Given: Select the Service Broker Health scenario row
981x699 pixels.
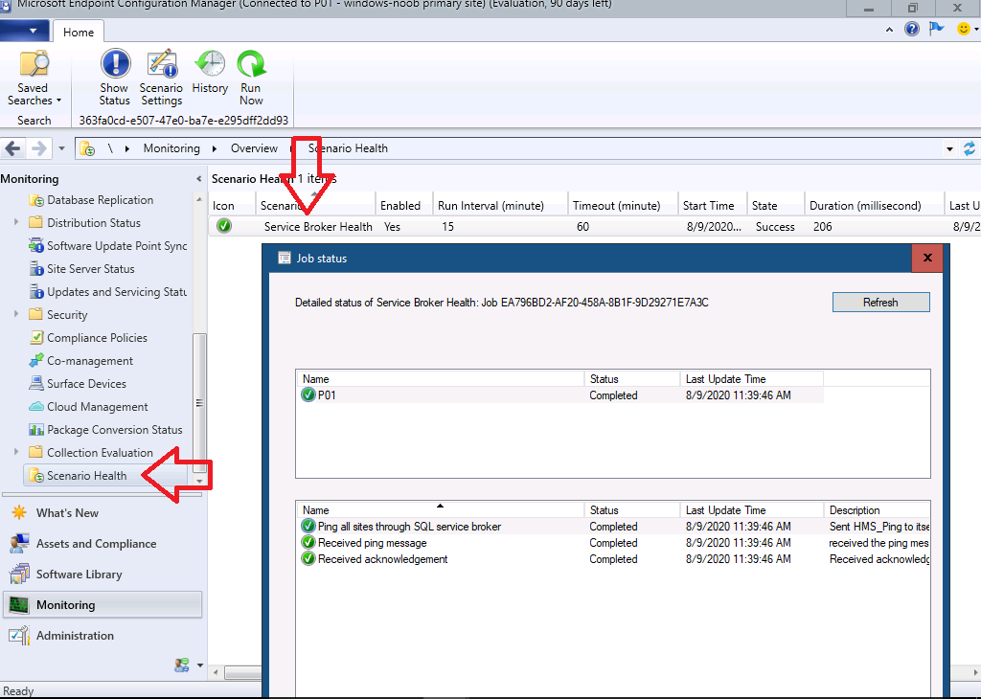Looking at the screenshot, I should [594, 227].
